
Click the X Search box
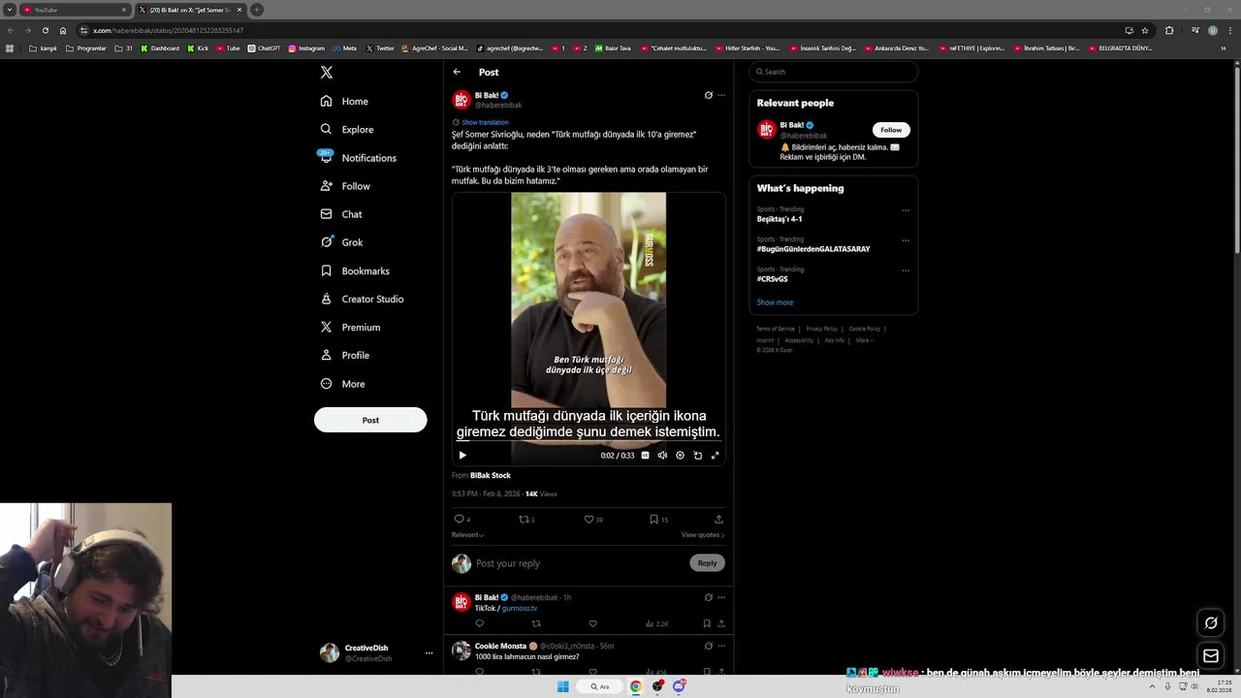[833, 72]
